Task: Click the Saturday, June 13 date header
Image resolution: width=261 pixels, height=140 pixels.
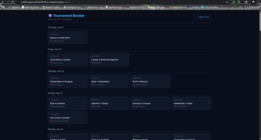Action: 56,71
